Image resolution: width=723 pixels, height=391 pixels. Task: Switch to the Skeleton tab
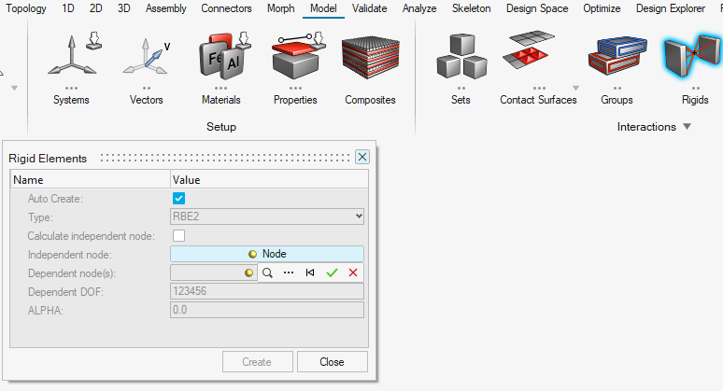[471, 8]
